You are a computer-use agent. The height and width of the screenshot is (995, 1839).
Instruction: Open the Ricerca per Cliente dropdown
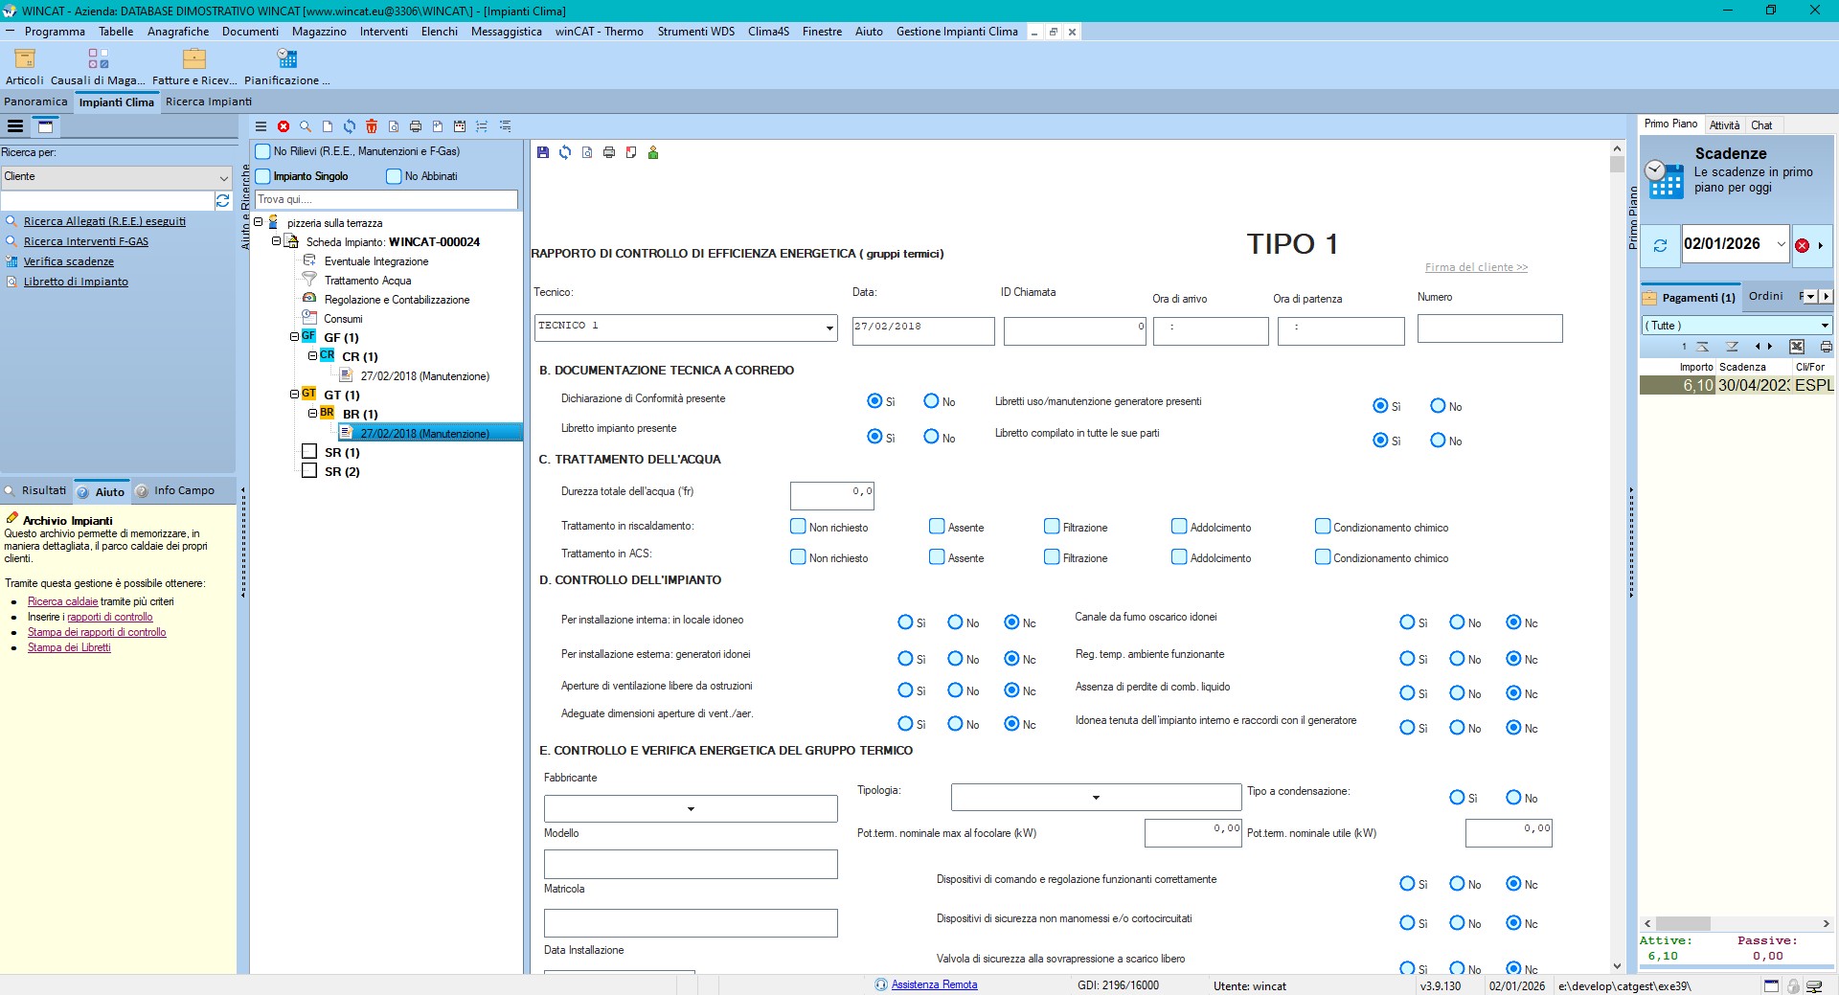click(223, 177)
